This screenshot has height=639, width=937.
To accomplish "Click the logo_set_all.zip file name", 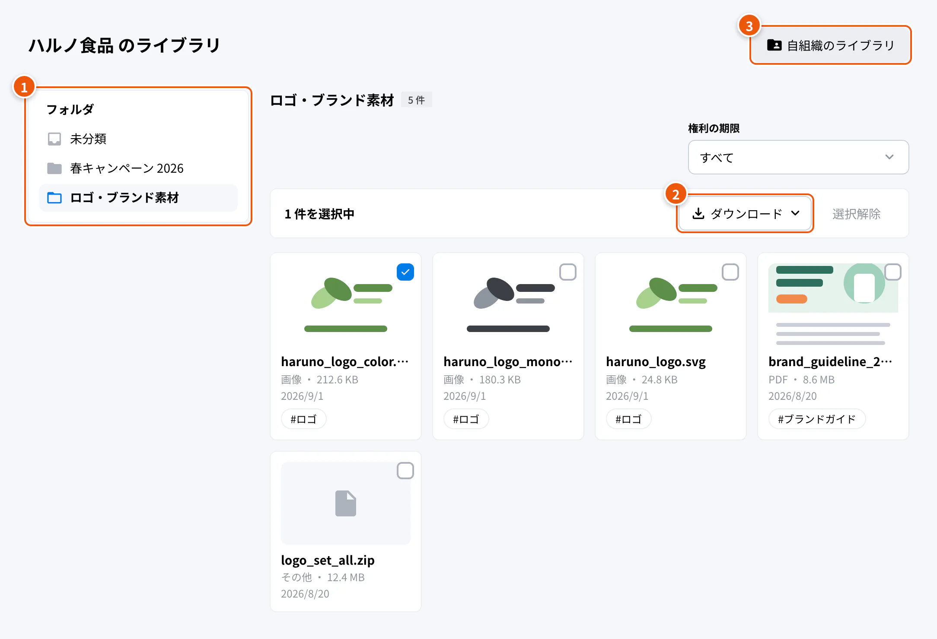I will (x=328, y=560).
